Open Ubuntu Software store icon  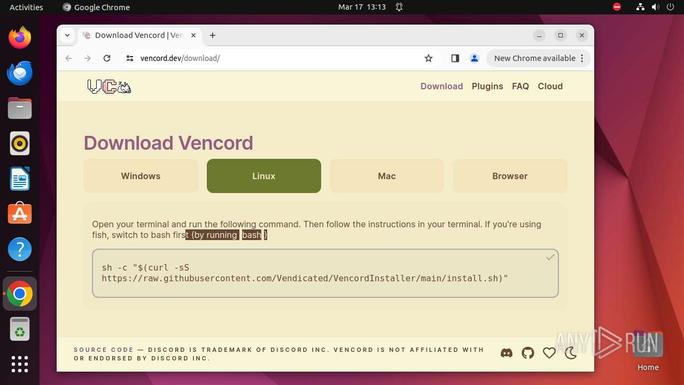point(20,214)
